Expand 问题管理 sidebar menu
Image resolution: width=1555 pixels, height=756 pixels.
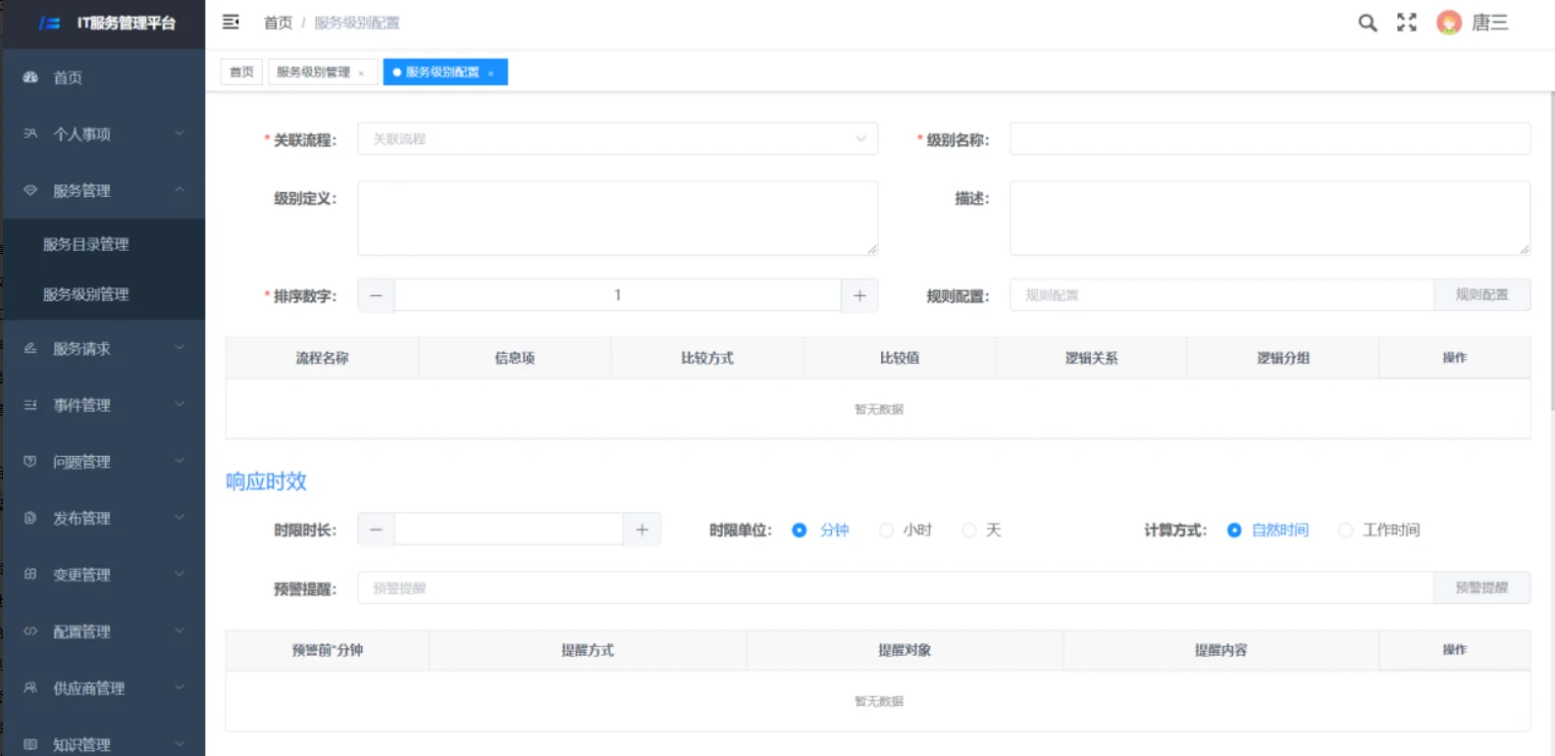click(103, 462)
